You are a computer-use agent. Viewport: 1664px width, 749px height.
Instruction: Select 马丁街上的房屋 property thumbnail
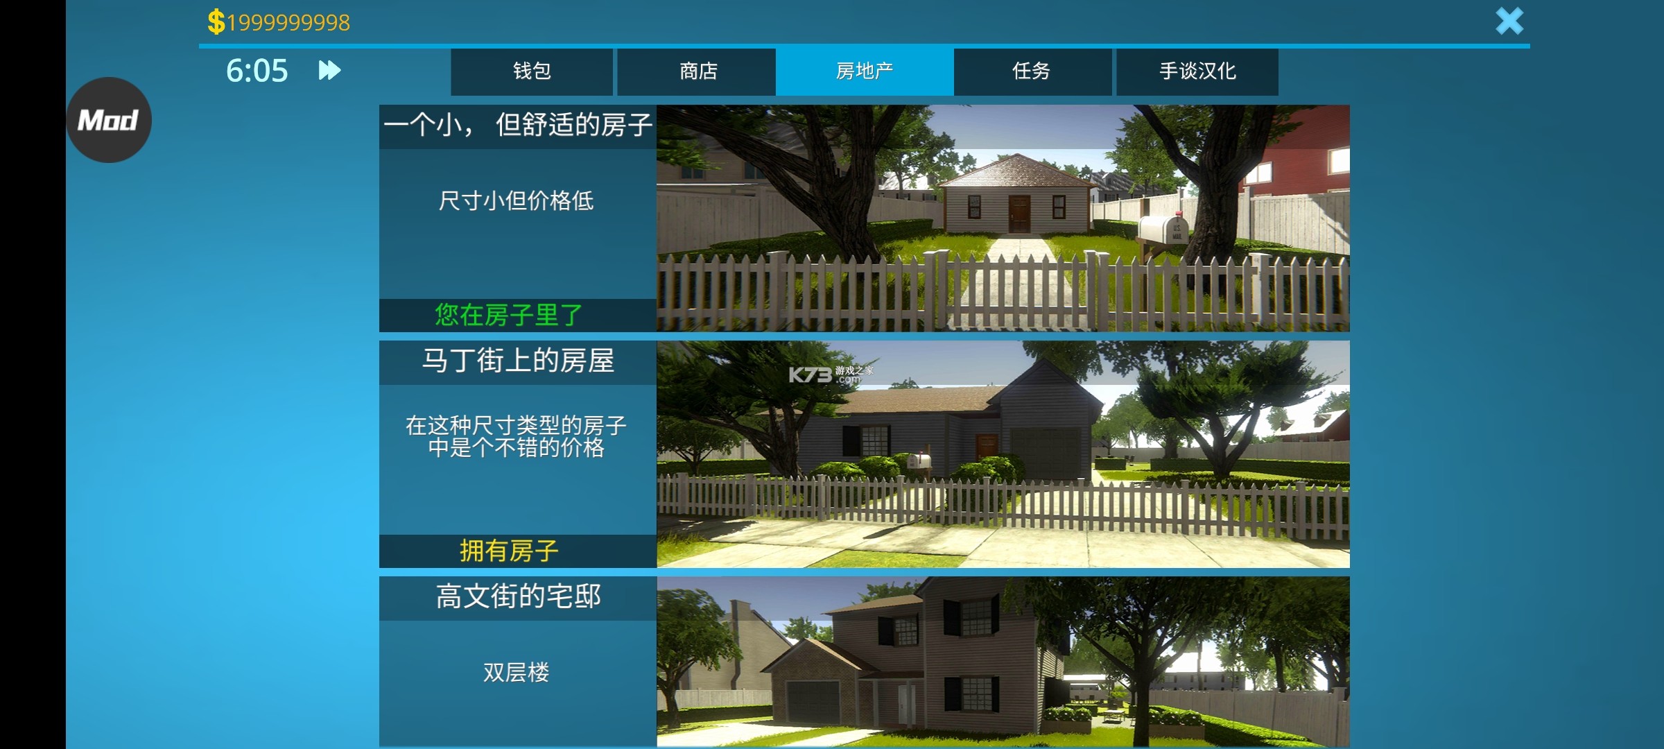[x=1000, y=456]
